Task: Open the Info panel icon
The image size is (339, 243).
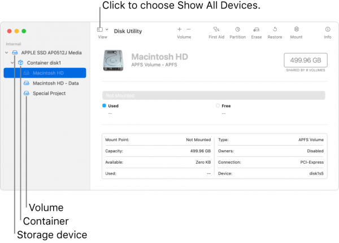Action: 328,29
